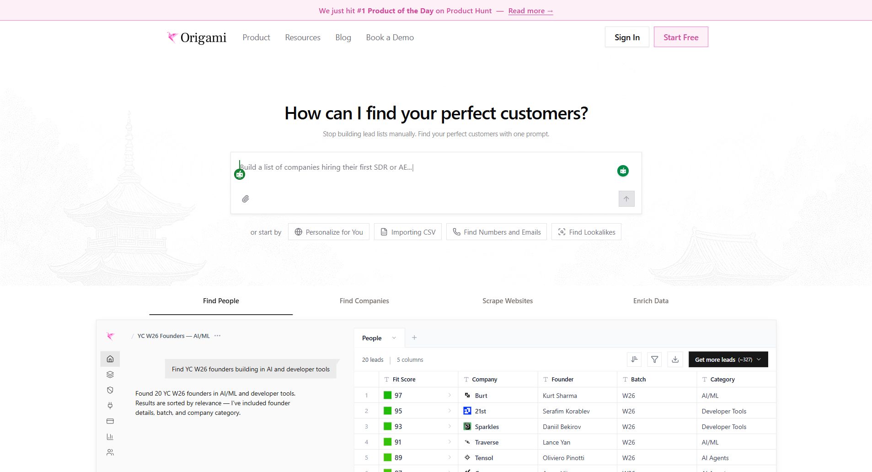Choose Importing CSV option
Image resolution: width=872 pixels, height=472 pixels.
coord(408,232)
